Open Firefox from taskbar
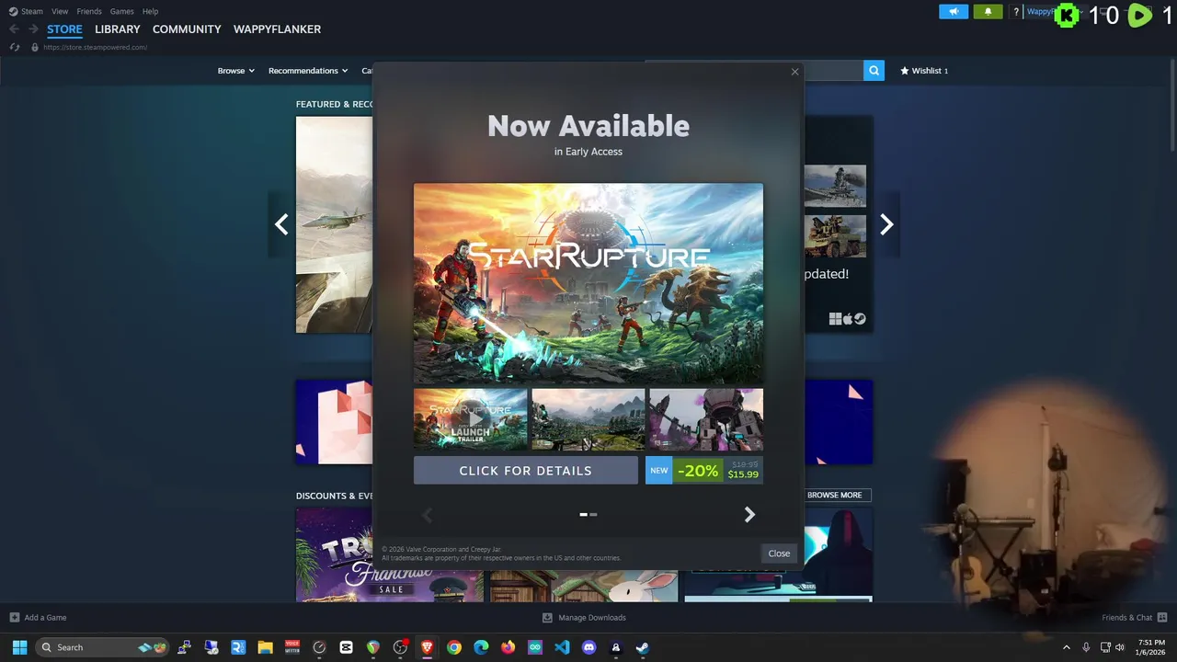 point(509,647)
